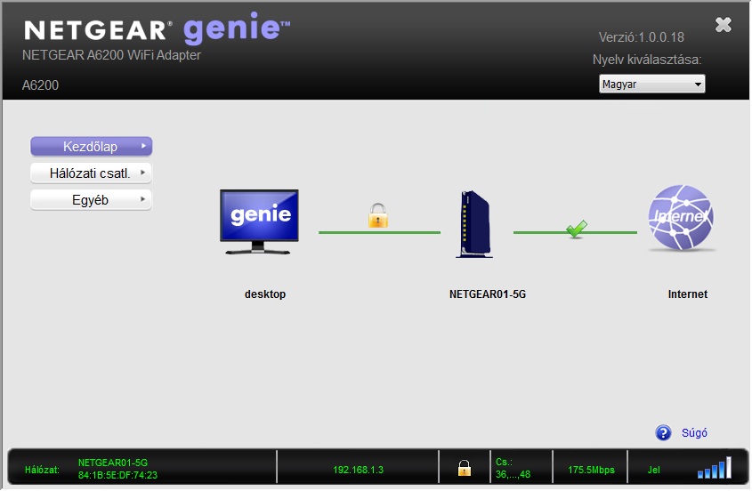The width and height of the screenshot is (752, 491).
Task: Click the green checkmark connection icon
Action: coord(576,229)
